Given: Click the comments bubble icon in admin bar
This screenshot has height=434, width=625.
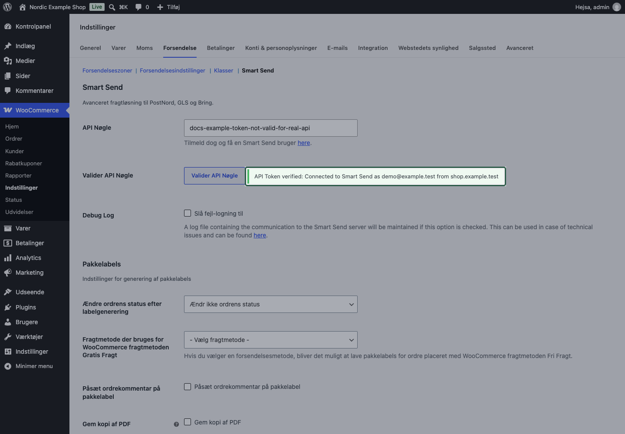Looking at the screenshot, I should pos(138,7).
